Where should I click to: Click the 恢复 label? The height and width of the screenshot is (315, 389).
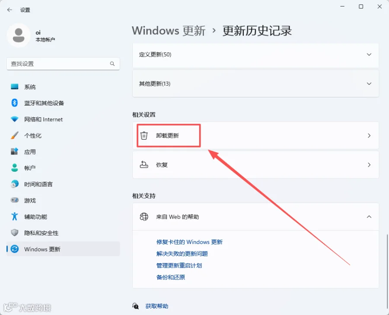[162, 165]
